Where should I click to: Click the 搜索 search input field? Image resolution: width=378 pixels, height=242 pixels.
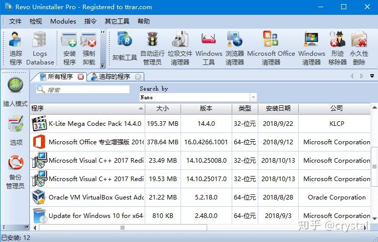pyautogui.click(x=83, y=90)
